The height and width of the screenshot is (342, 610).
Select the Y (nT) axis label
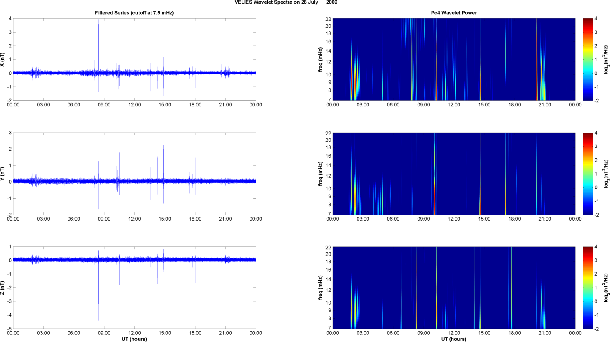(2, 174)
